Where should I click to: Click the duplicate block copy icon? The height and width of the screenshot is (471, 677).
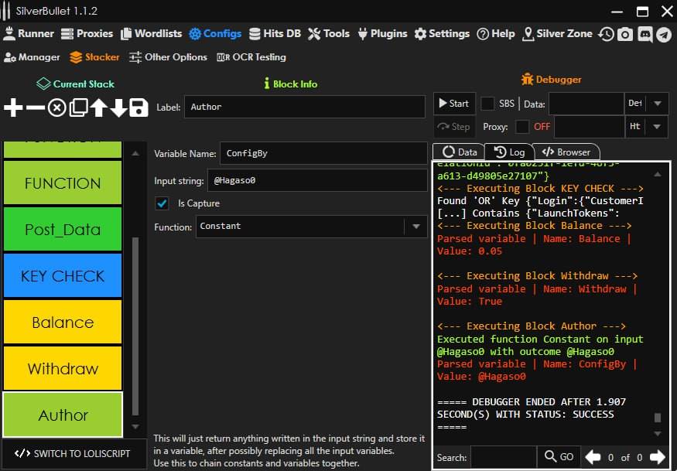pyautogui.click(x=78, y=108)
